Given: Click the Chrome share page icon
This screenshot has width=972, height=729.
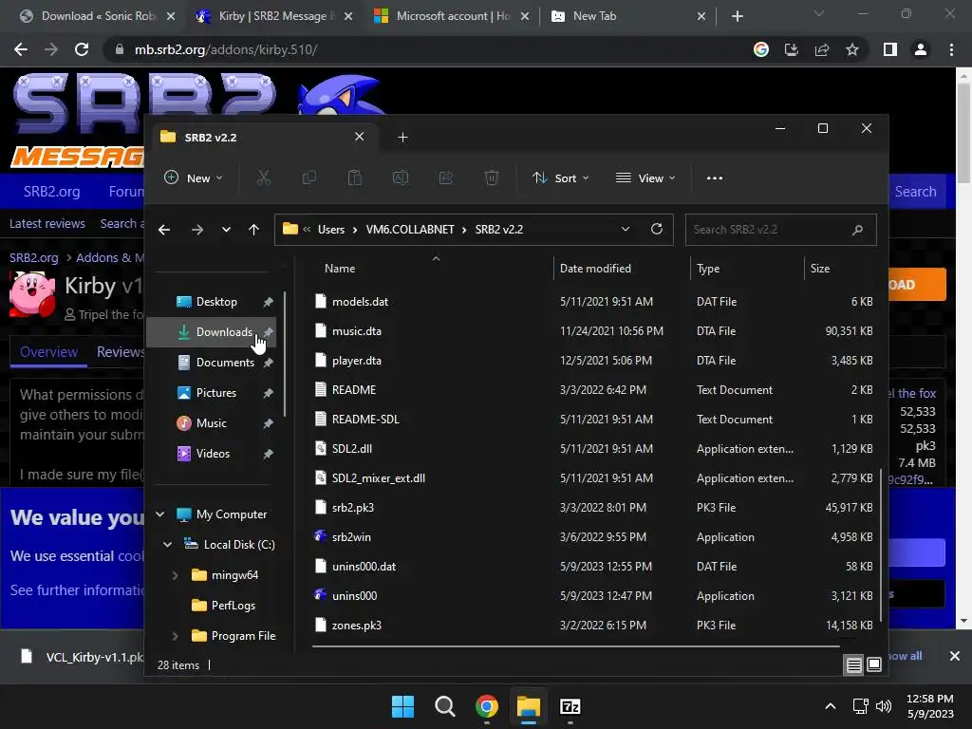Looking at the screenshot, I should [822, 49].
